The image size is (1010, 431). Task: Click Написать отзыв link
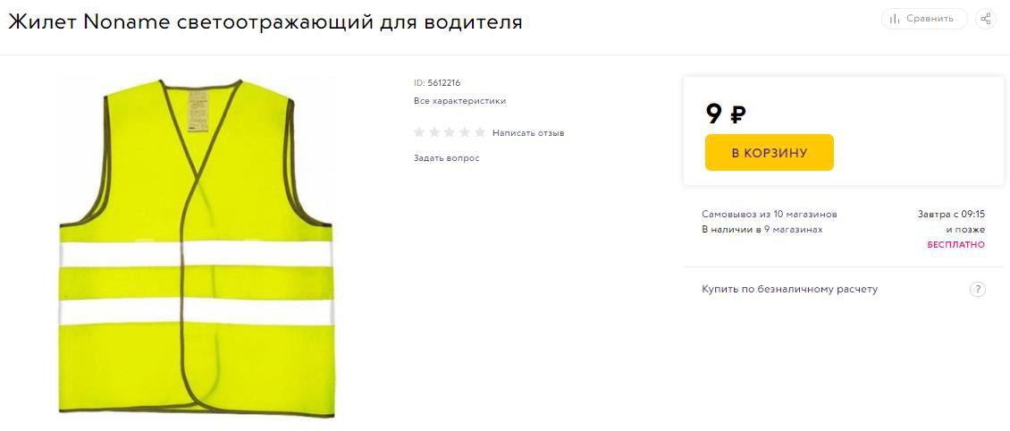click(x=528, y=132)
